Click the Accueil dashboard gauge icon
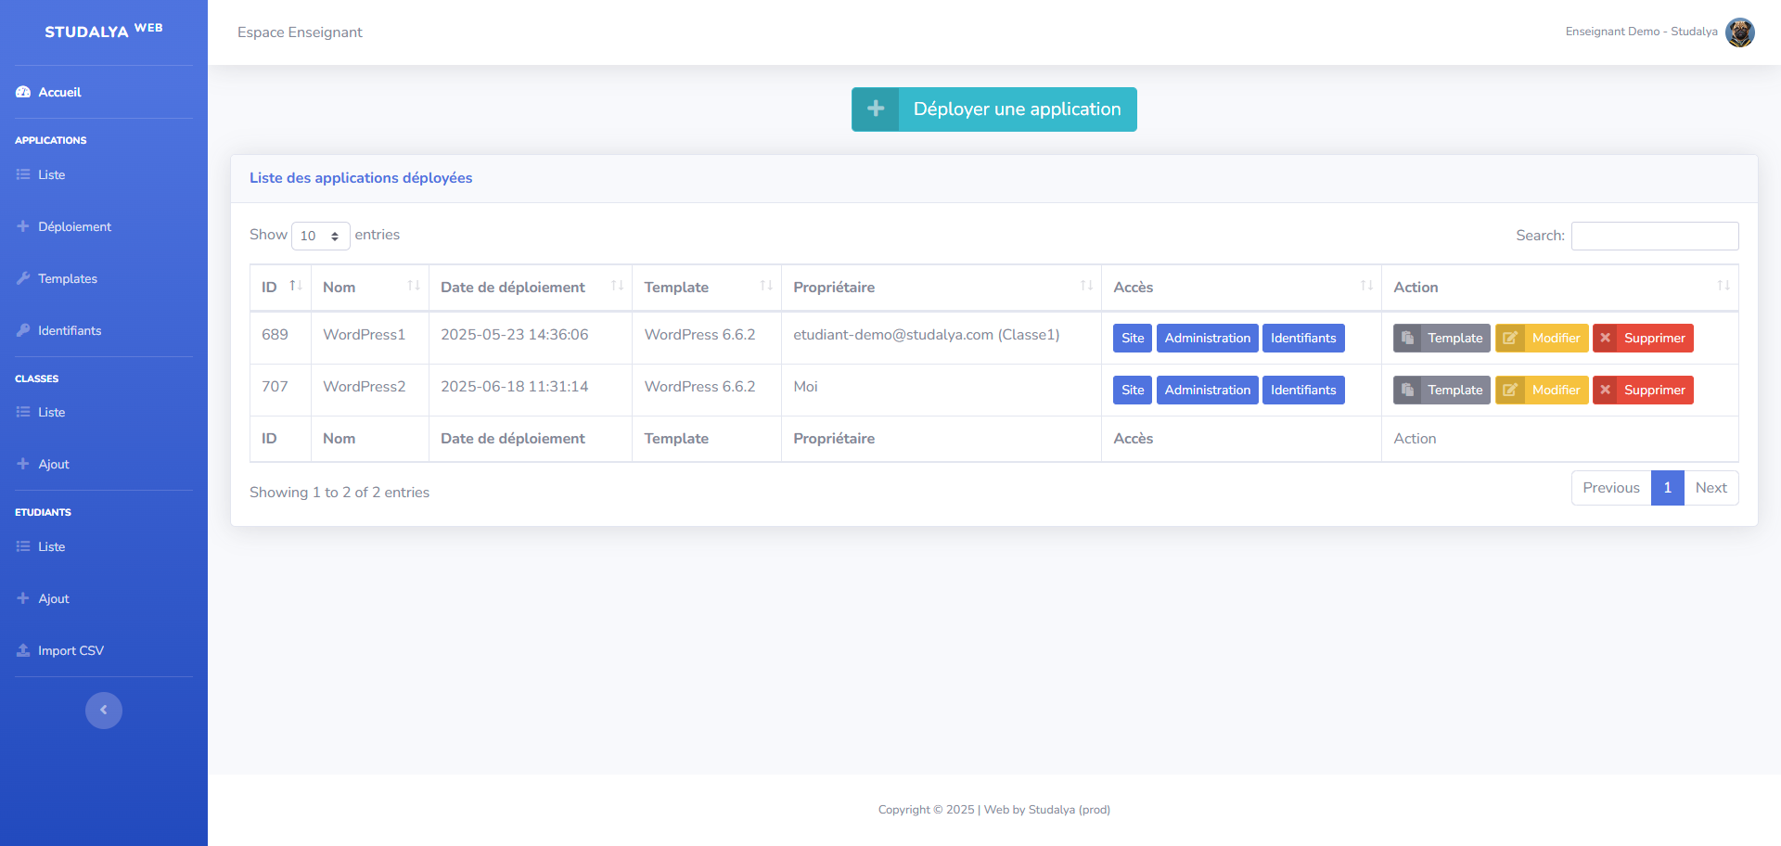Screen dimensions: 1781x846 pos(23,92)
